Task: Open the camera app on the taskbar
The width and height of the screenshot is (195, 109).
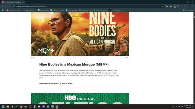Action: 26,107
